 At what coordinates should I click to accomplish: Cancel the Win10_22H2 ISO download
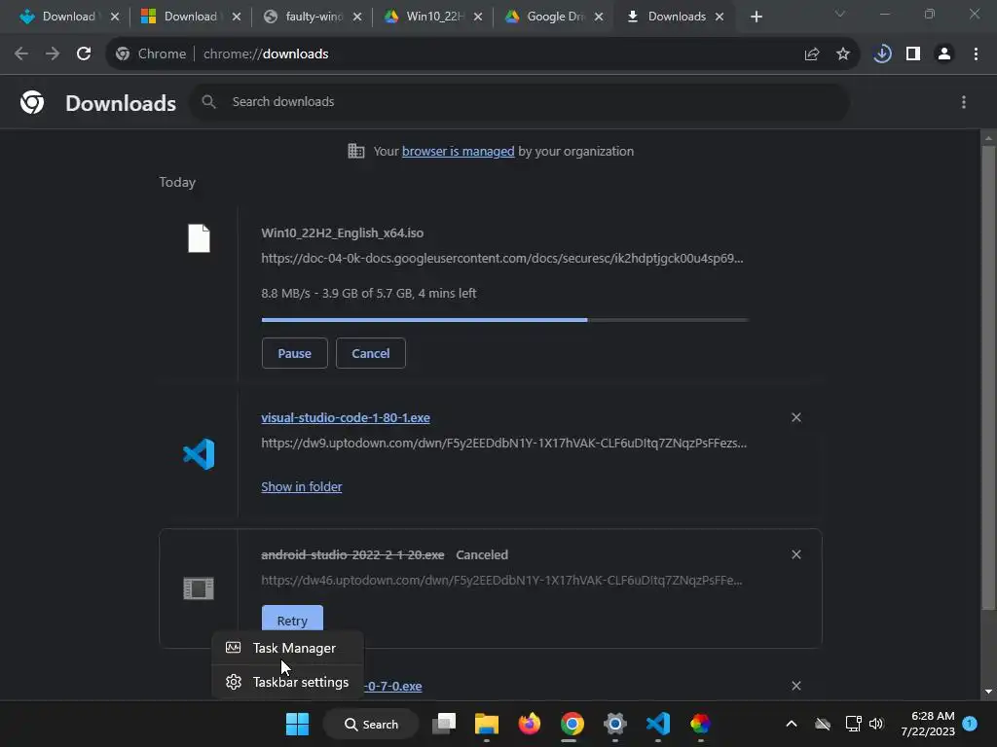(x=371, y=353)
